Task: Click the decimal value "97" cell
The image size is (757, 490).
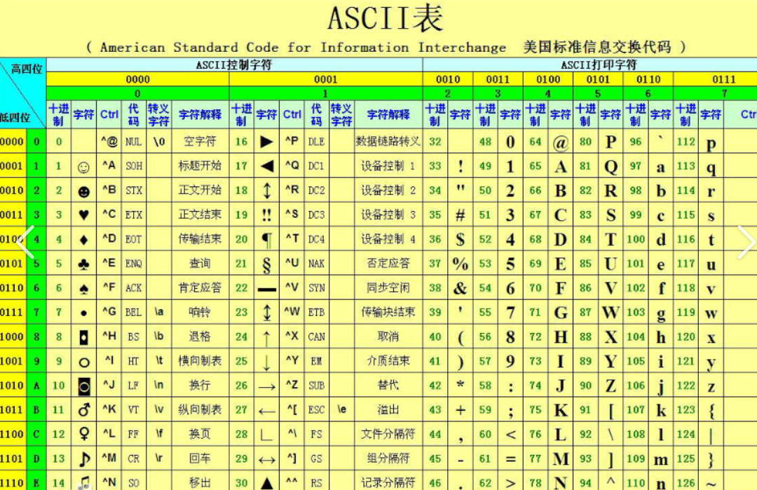Action: point(636,165)
